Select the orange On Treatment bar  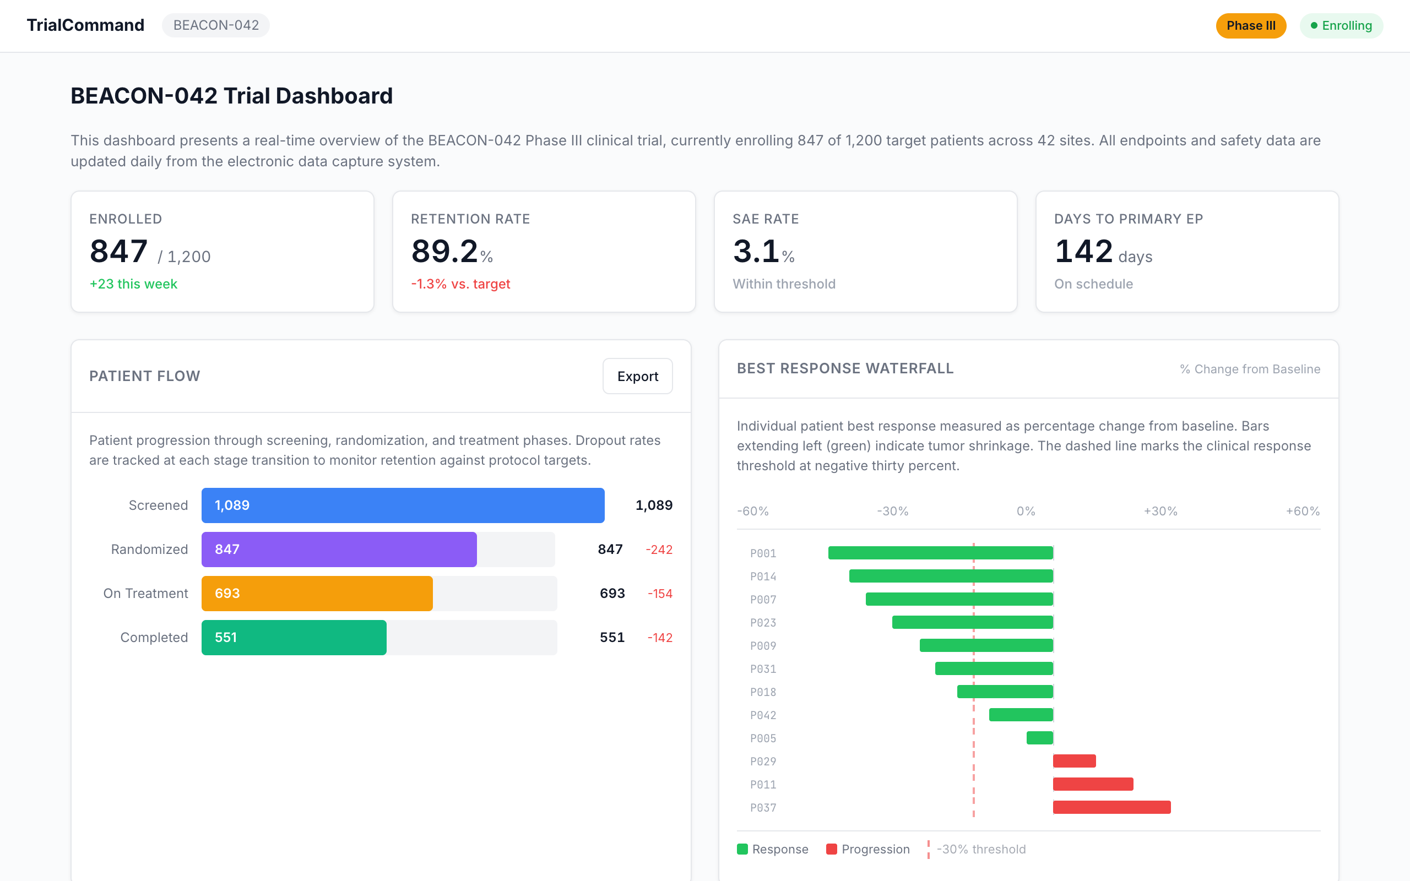coord(317,593)
